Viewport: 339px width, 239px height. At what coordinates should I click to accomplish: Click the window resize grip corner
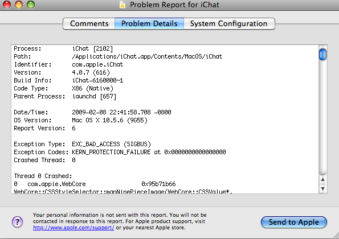click(336, 236)
